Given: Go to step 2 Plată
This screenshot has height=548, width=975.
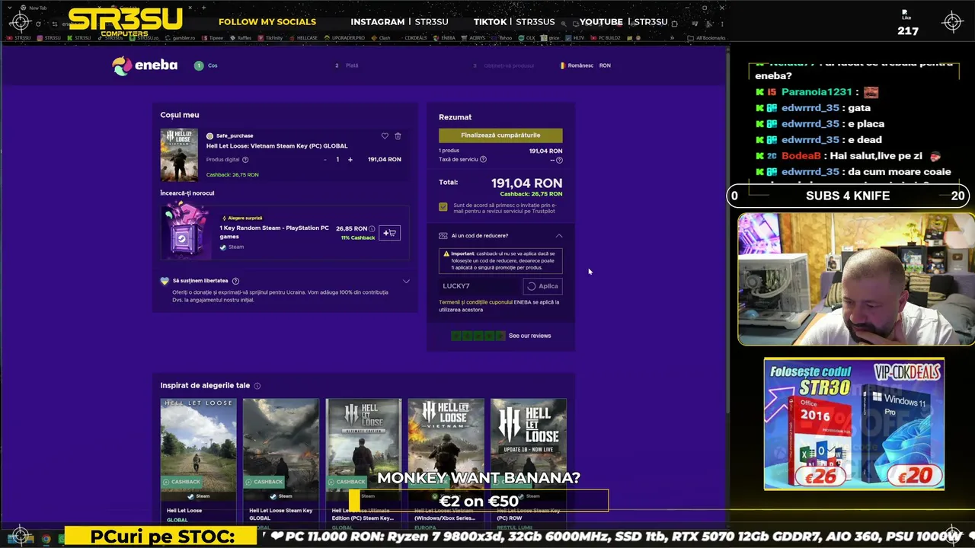Looking at the screenshot, I should point(347,65).
